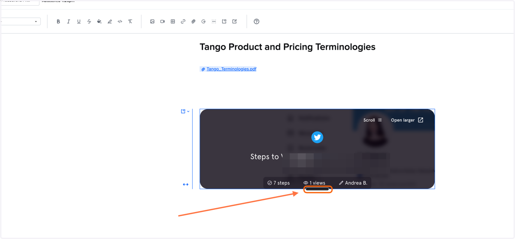Insert a horizontal divider line

pyautogui.click(x=214, y=21)
